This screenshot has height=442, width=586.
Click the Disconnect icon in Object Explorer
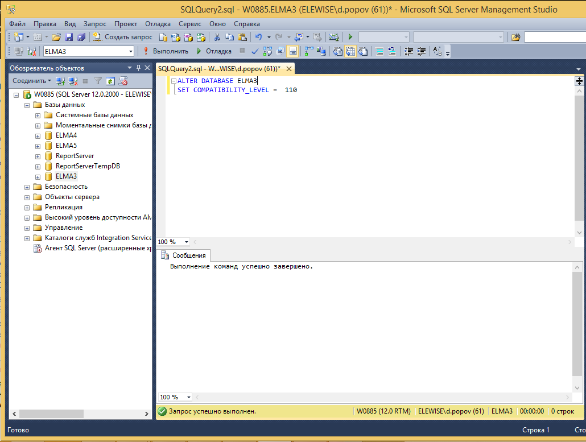point(72,81)
